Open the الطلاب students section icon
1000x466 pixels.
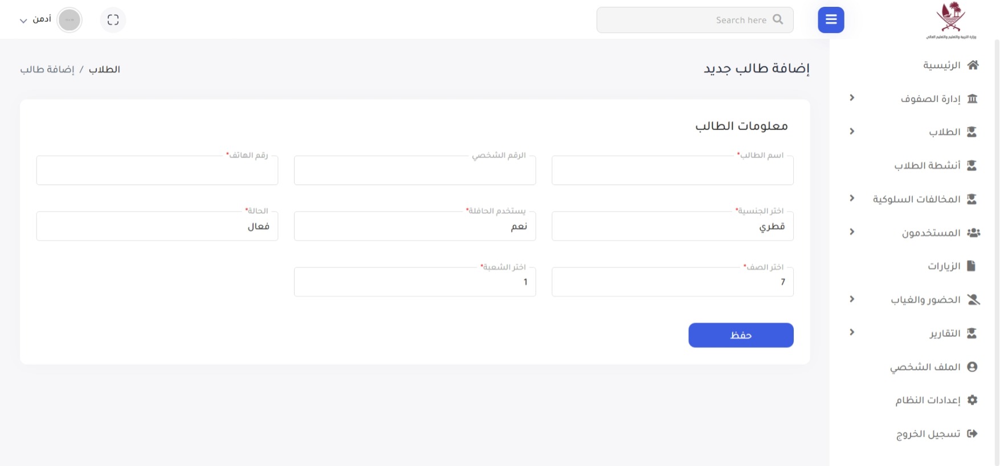click(x=972, y=131)
